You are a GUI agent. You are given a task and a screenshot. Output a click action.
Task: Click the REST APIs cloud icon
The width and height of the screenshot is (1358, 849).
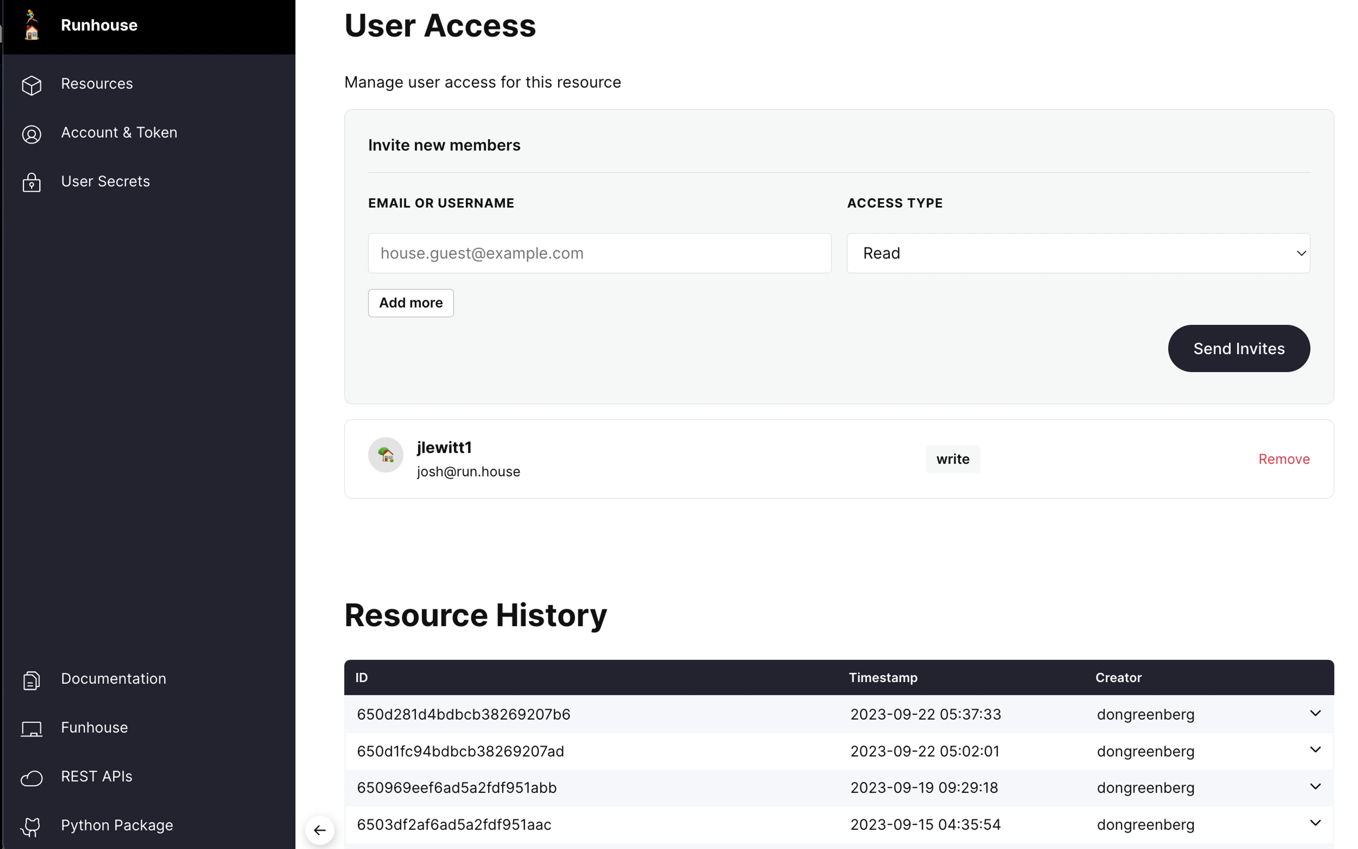point(31,778)
